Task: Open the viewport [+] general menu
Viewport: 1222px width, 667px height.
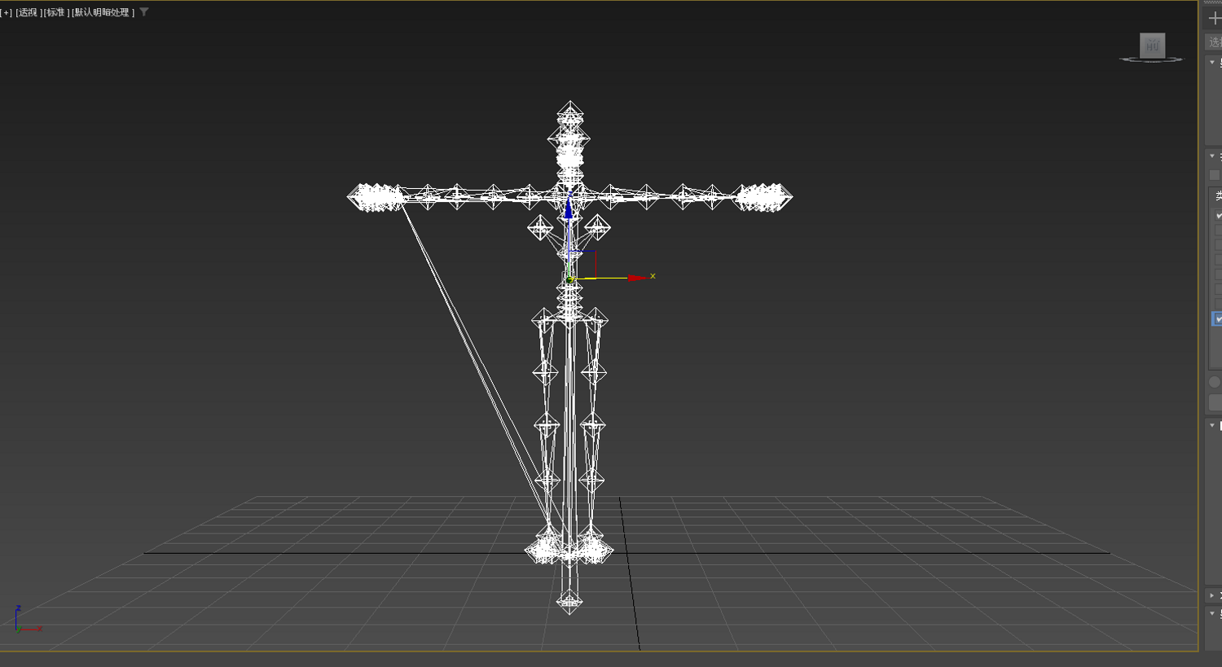Action: pyautogui.click(x=7, y=12)
